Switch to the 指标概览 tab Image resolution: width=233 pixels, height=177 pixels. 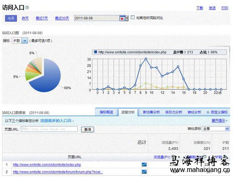coord(107,112)
